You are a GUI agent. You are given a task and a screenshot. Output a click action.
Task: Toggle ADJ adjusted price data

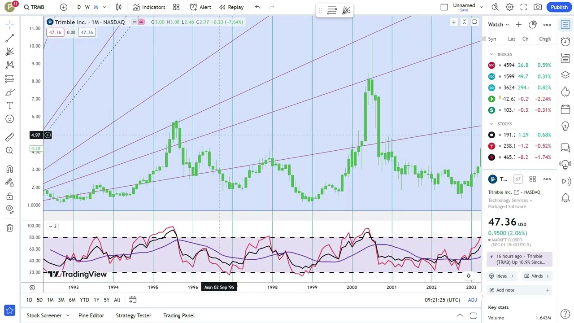click(472, 300)
